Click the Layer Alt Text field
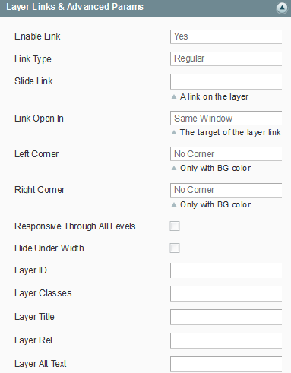 [x=226, y=364]
